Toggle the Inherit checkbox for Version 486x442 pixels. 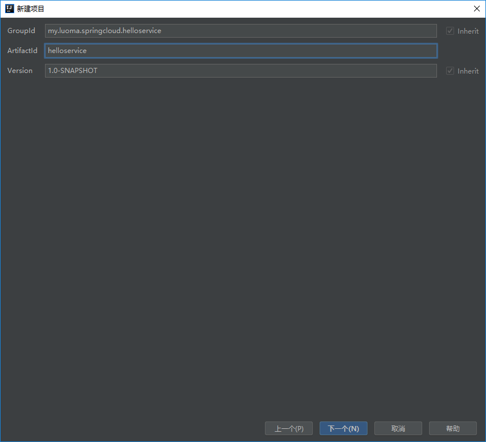450,71
